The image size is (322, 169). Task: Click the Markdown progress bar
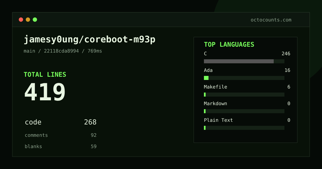pyautogui.click(x=244, y=111)
